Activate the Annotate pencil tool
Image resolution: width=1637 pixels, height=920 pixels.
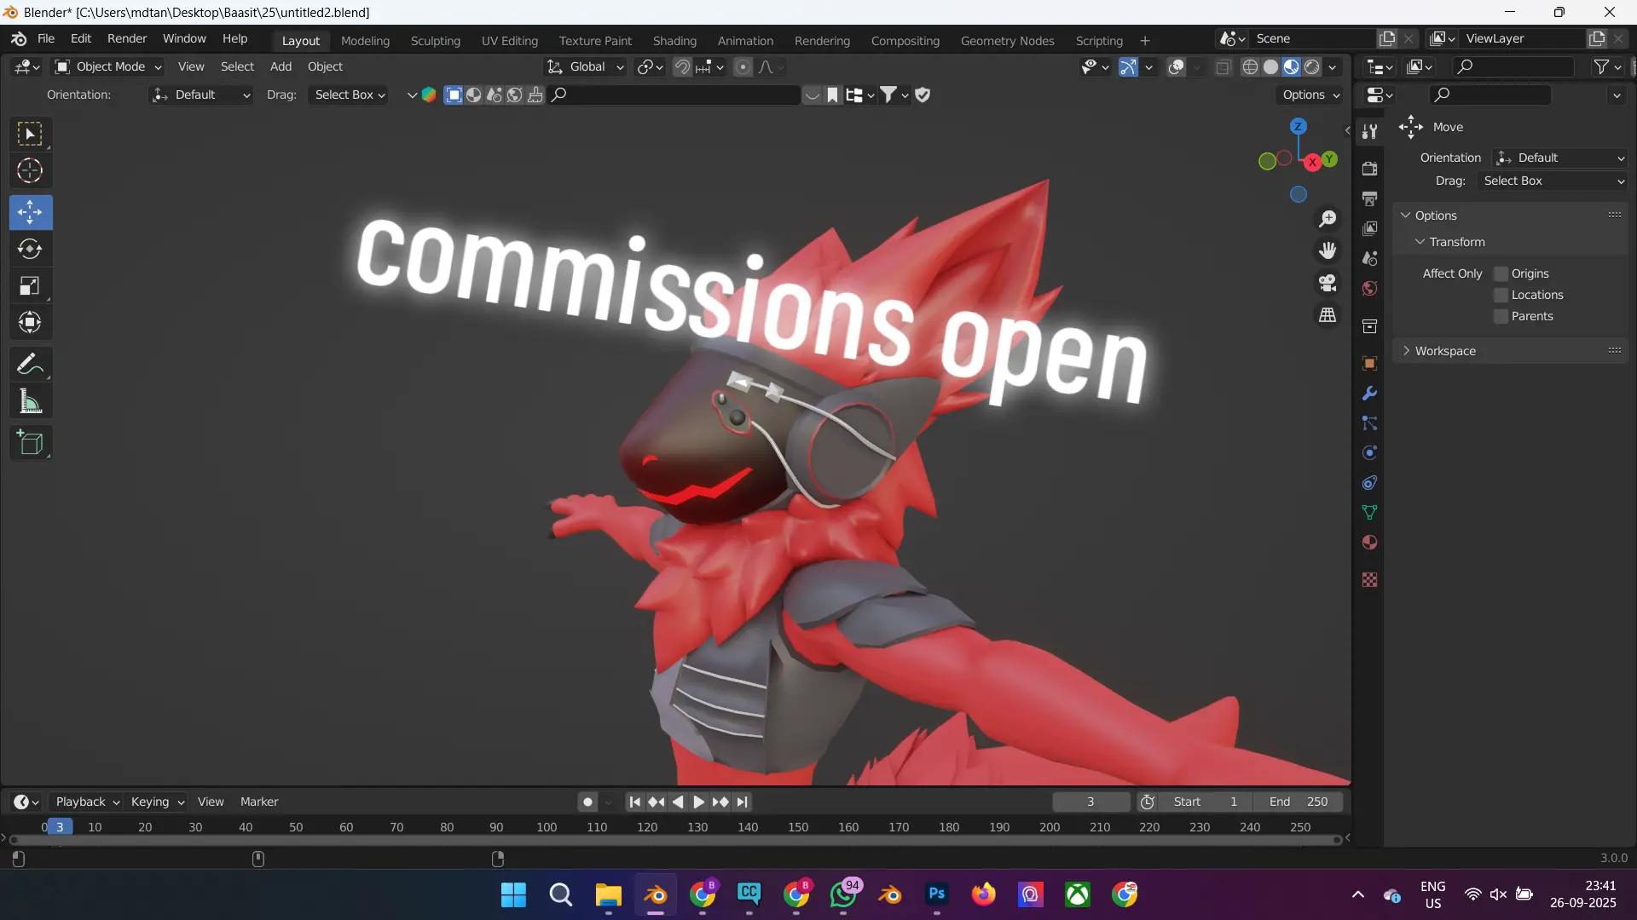point(31,365)
